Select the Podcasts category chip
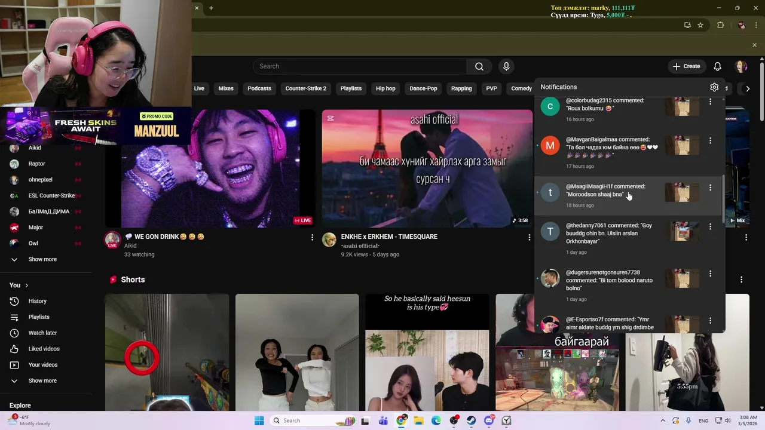The width and height of the screenshot is (765, 430). pyautogui.click(x=259, y=88)
